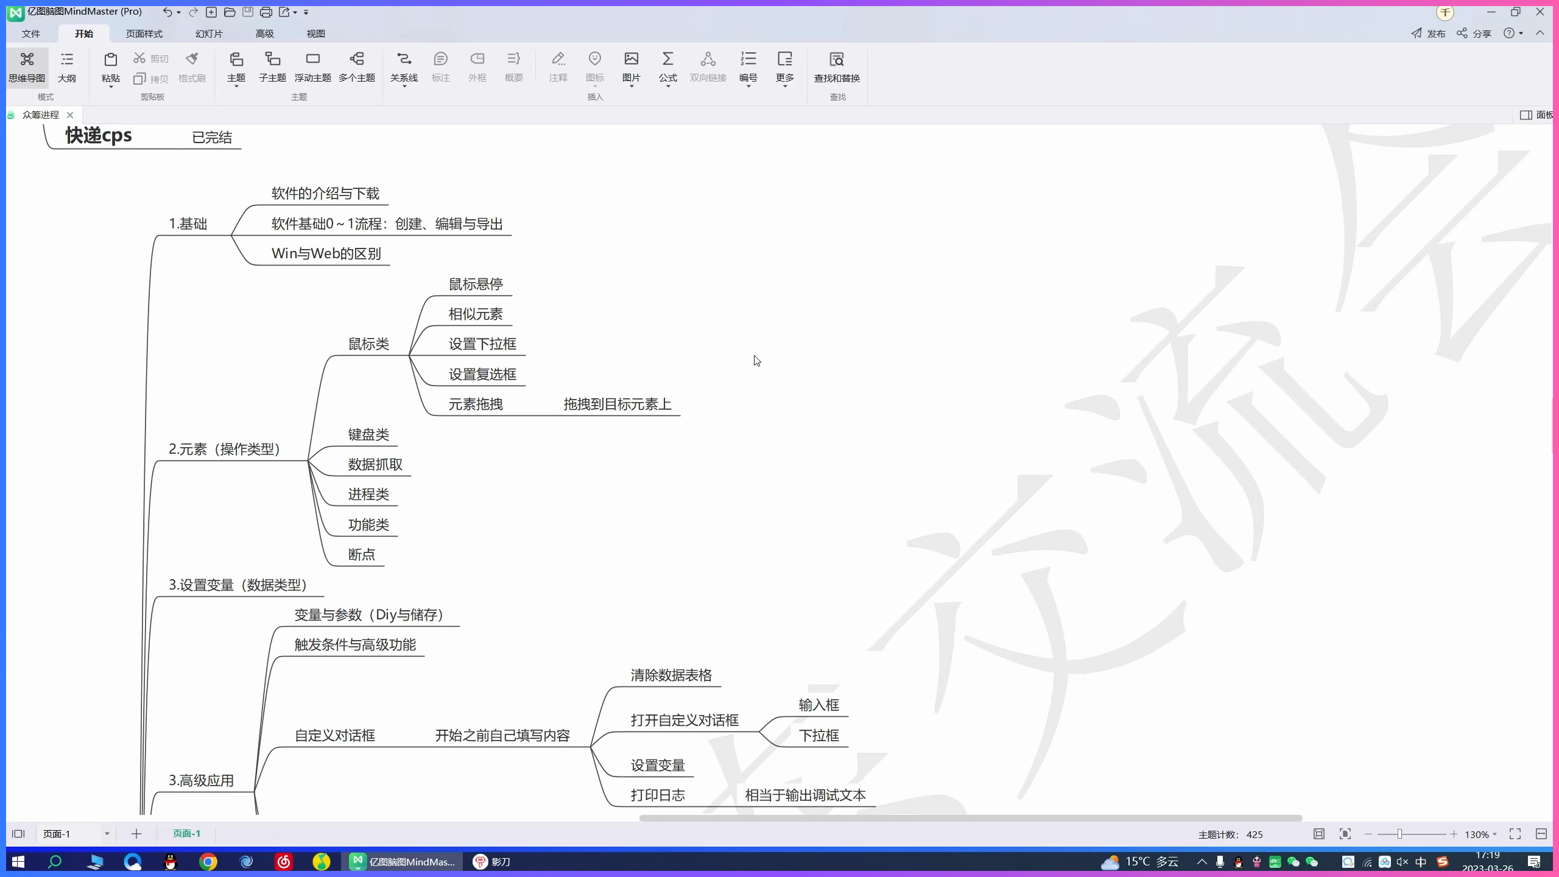This screenshot has width=1559, height=877.
Task: Switch to View (视图) tab
Action: point(315,33)
